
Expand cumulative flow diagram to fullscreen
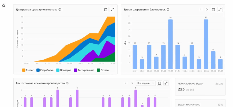[112, 10]
